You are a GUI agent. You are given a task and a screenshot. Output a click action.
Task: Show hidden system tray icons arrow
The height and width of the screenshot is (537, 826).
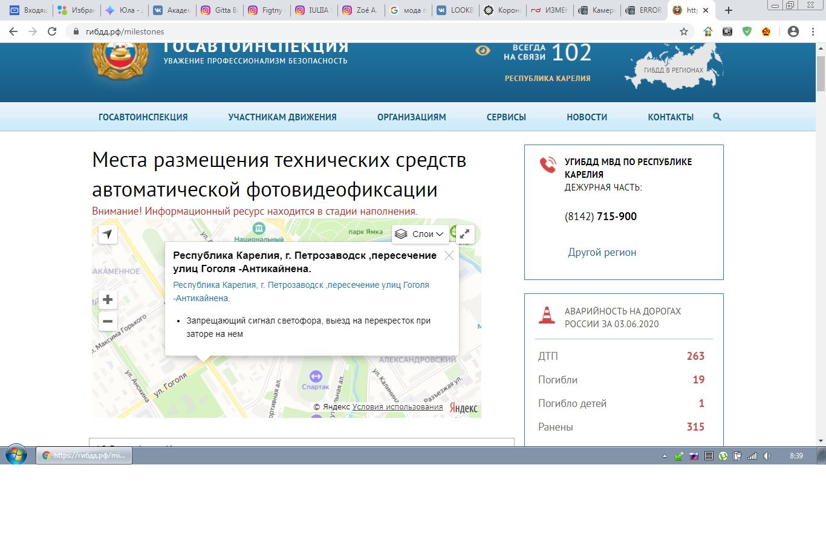[x=665, y=456]
